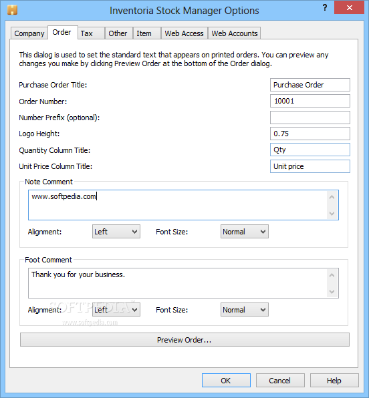The width and height of the screenshot is (369, 398).
Task: Click the Logo Height label
Action: tap(39, 134)
